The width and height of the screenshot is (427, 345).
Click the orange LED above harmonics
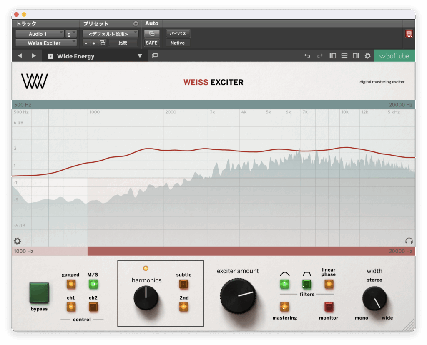pyautogui.click(x=146, y=268)
